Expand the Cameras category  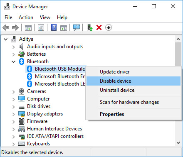pyautogui.click(x=13, y=92)
